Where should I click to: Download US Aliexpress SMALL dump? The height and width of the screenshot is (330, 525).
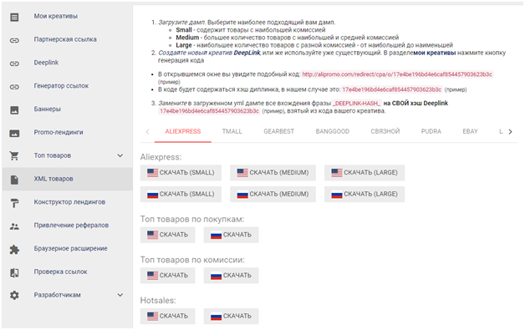[181, 173]
